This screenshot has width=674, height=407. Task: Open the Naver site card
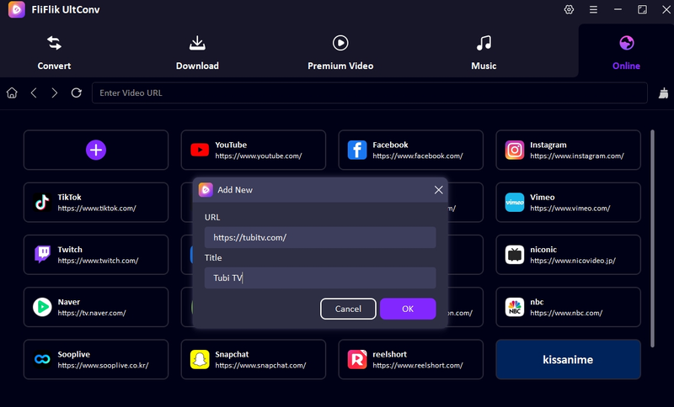click(x=96, y=307)
